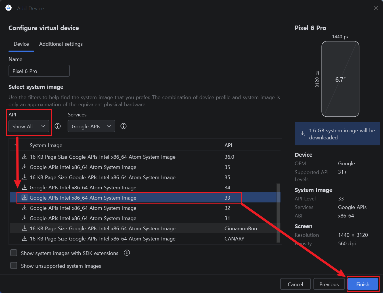Enable Show unsupported system images
The height and width of the screenshot is (293, 383).
coord(14,265)
